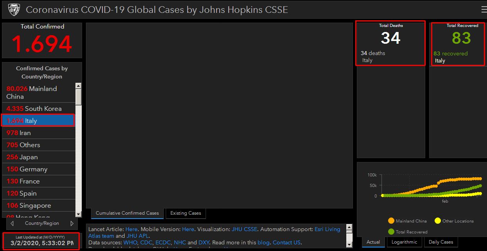This screenshot has height=251, width=487.
Task: Select Germany in country list
Action: 39,169
